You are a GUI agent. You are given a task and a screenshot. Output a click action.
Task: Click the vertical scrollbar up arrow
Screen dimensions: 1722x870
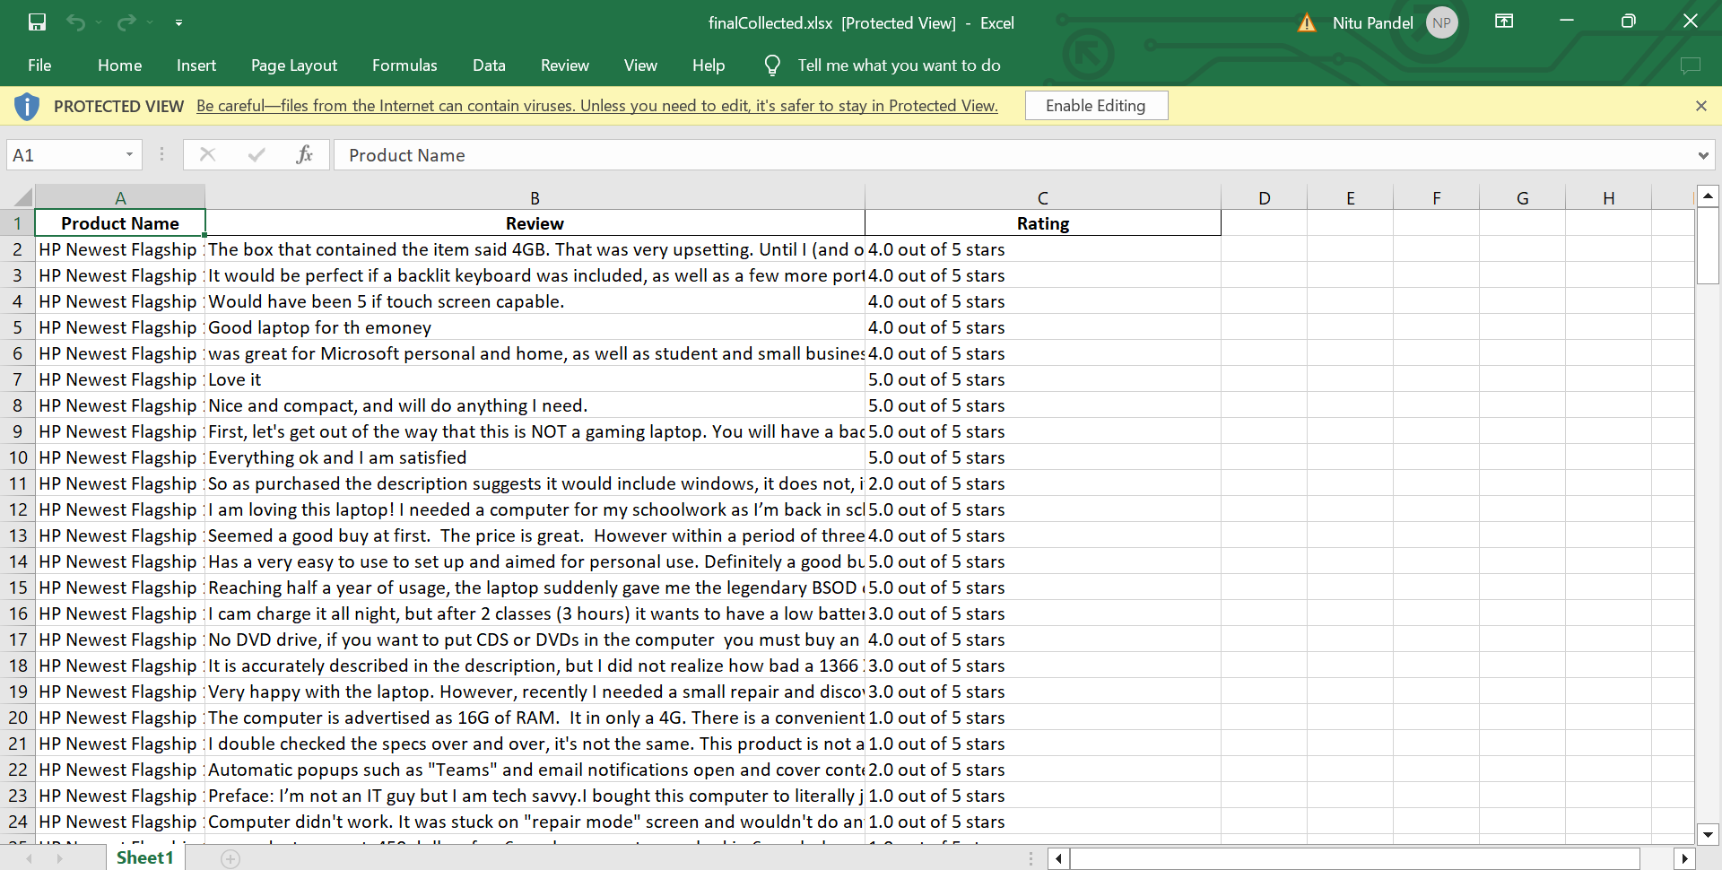(x=1708, y=196)
